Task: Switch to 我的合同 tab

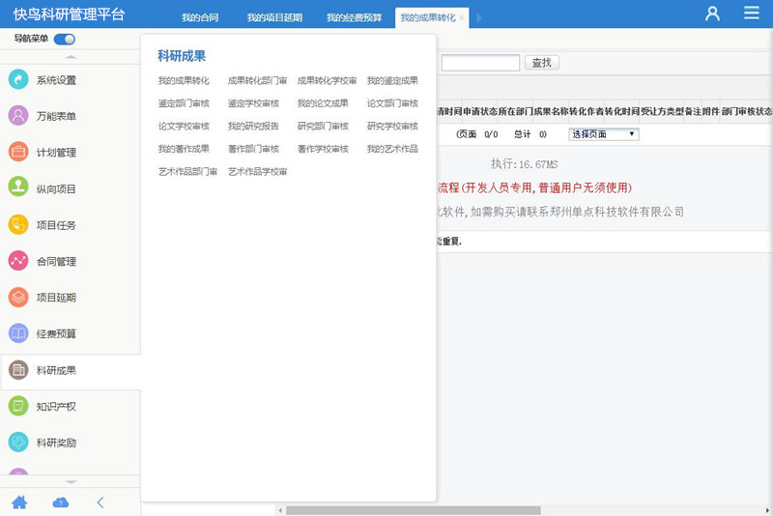Action: point(200,17)
